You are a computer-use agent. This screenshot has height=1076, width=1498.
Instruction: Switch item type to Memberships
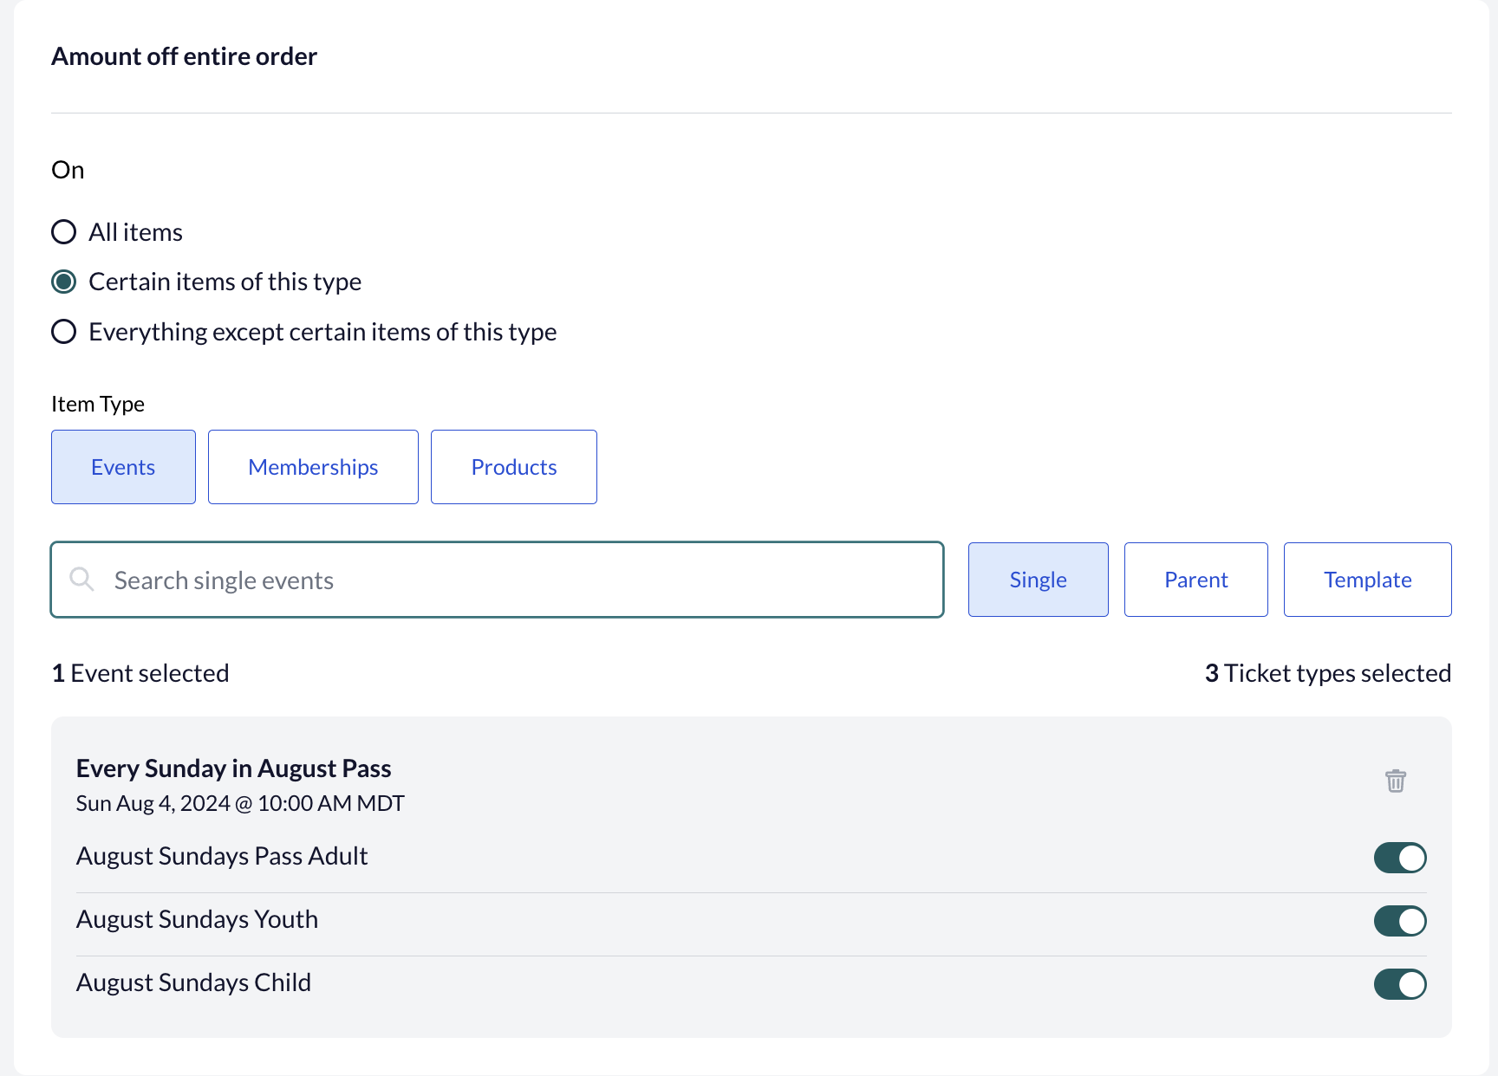pyautogui.click(x=313, y=467)
